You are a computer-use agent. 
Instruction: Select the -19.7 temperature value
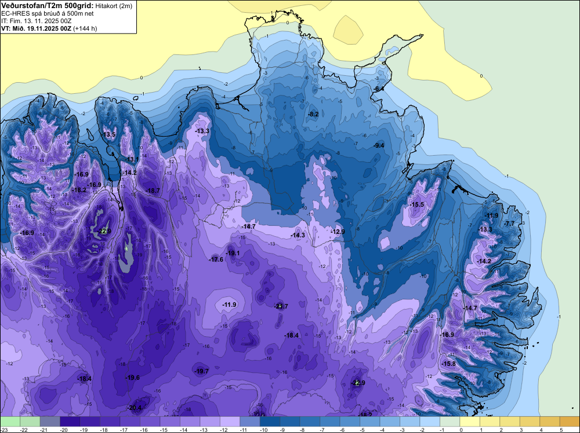tap(202, 372)
